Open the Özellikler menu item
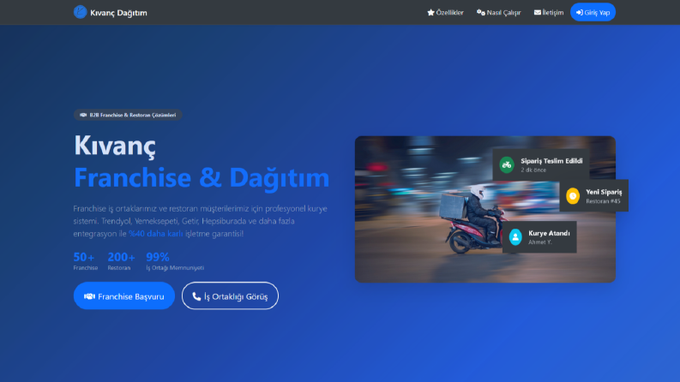This screenshot has width=680, height=382. [445, 13]
